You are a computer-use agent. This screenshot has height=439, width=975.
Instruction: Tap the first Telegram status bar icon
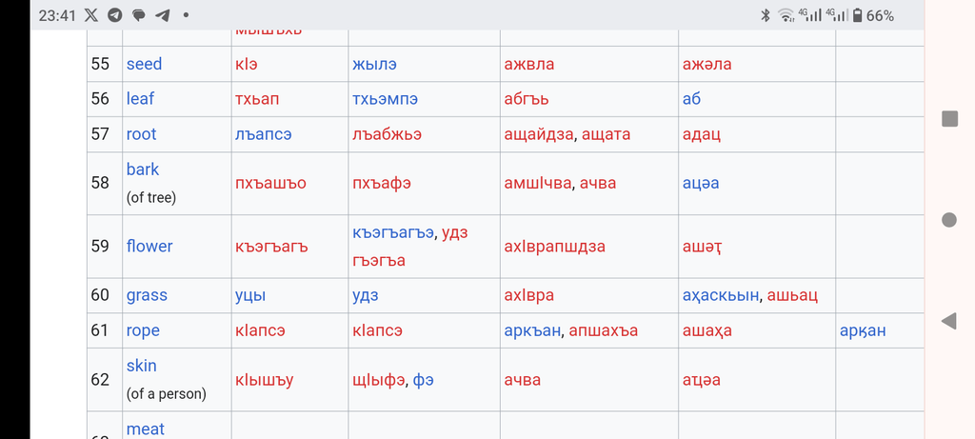[115, 15]
